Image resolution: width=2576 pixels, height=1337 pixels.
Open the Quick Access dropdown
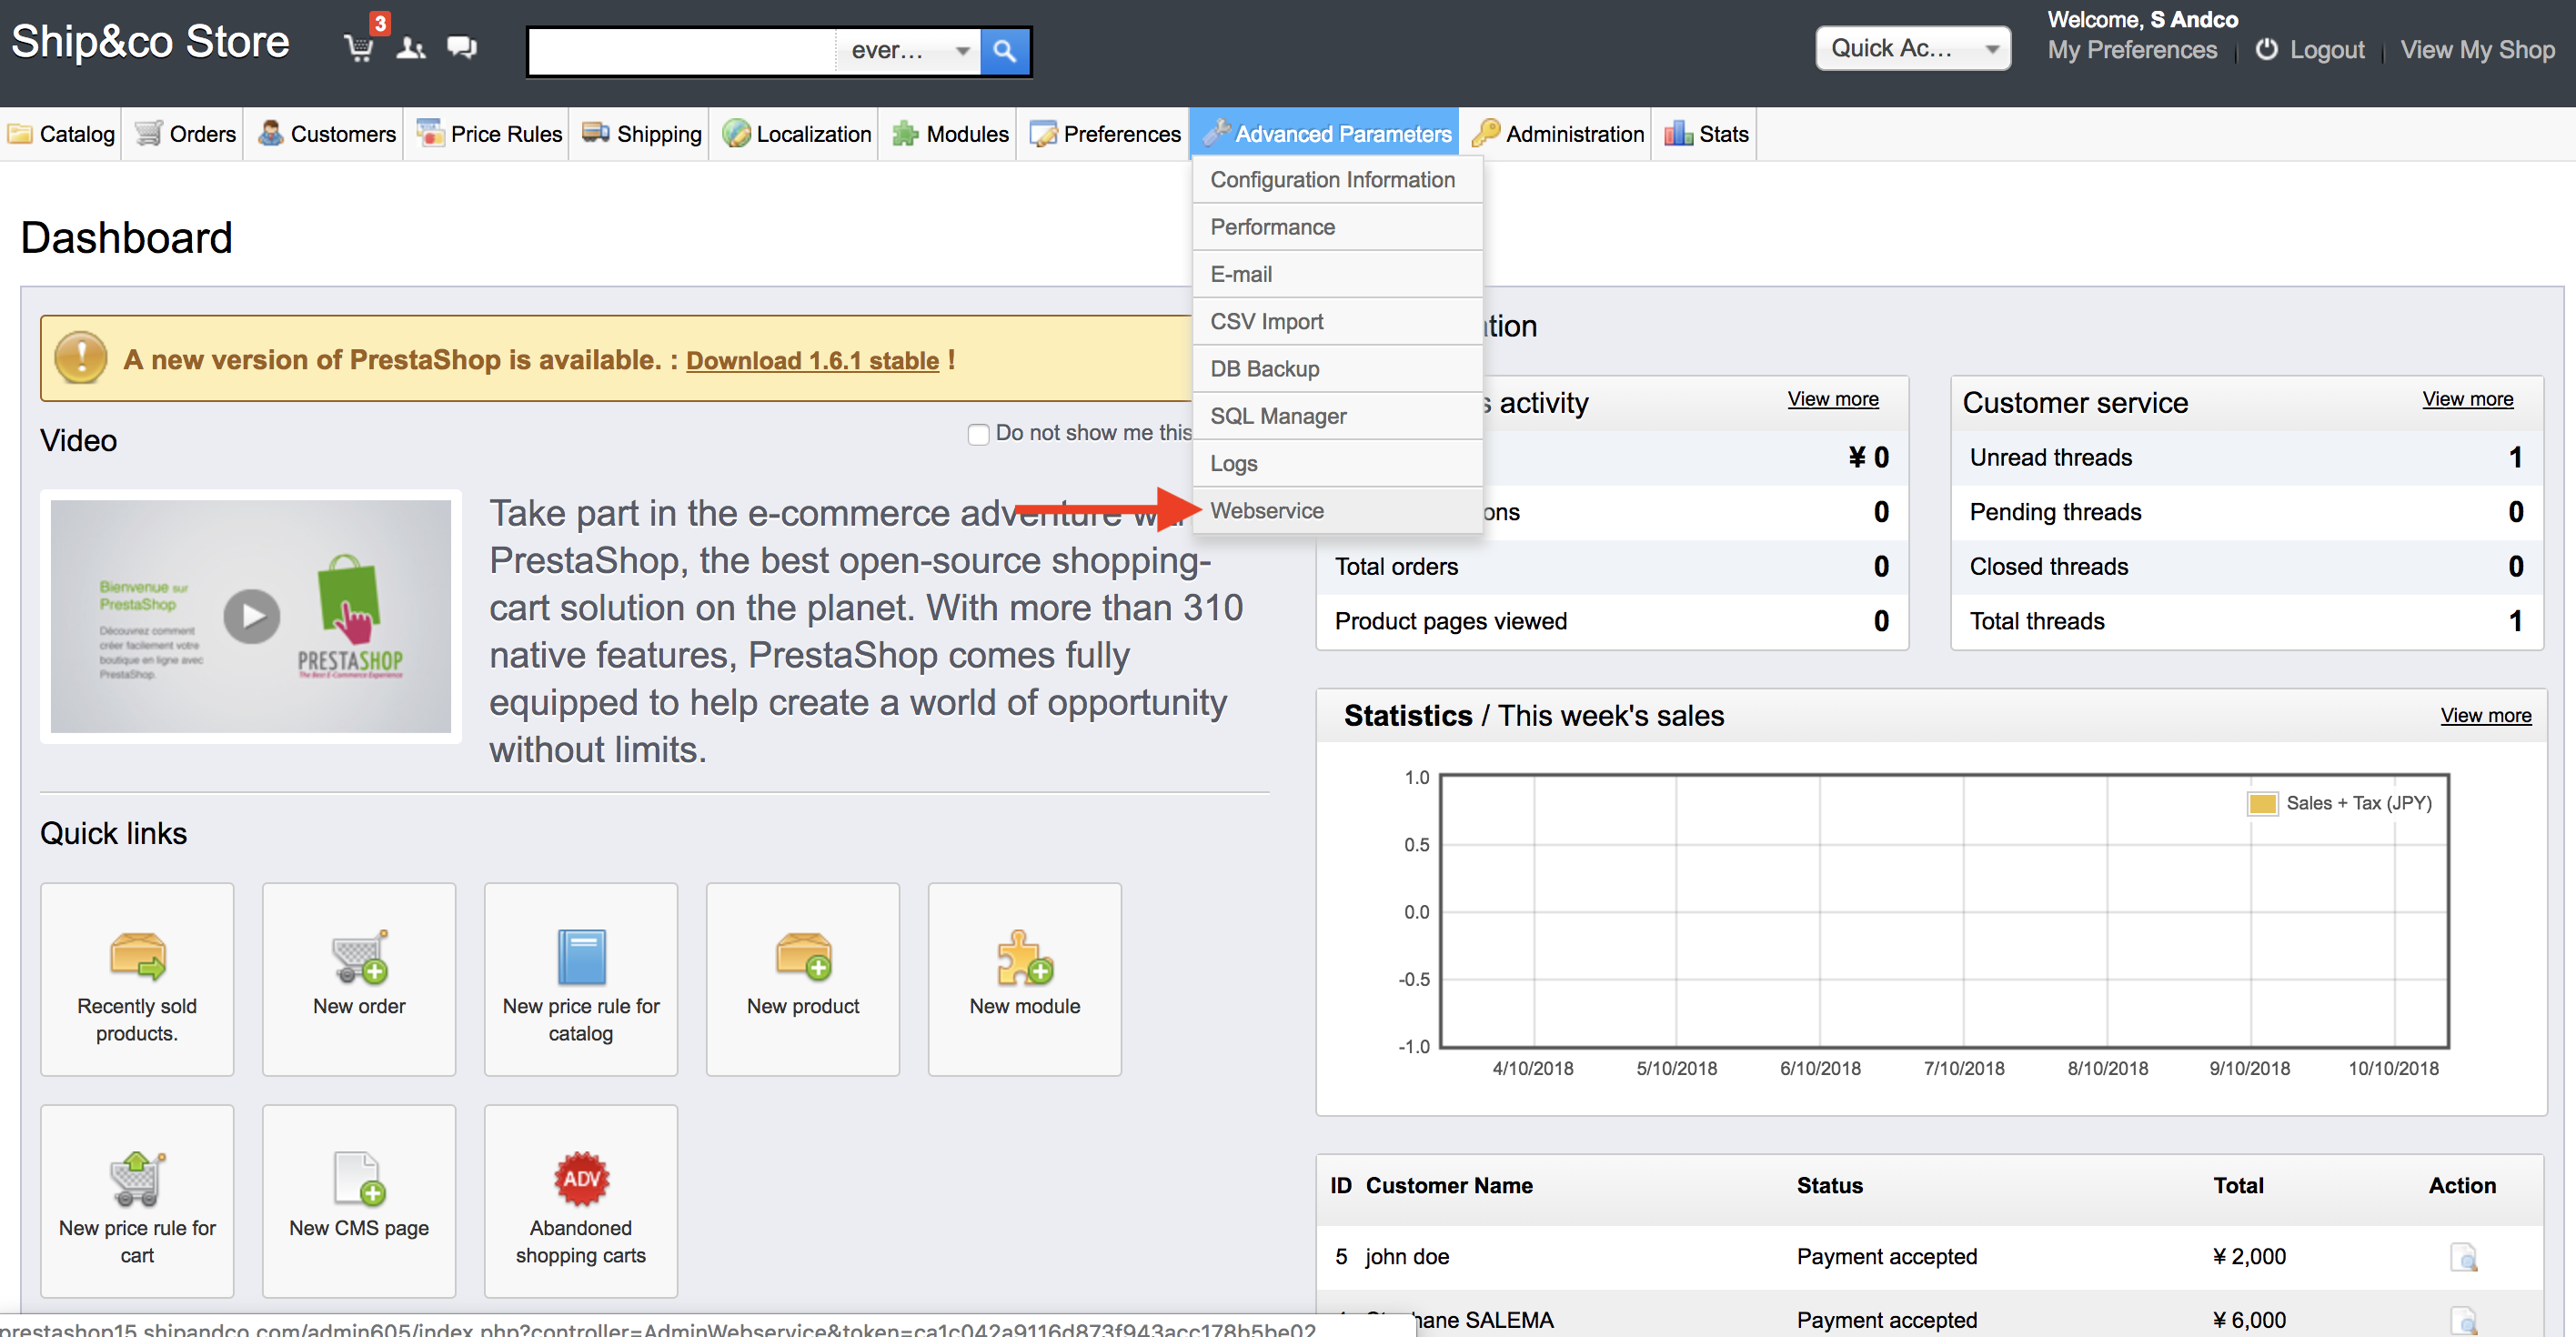pyautogui.click(x=1912, y=48)
